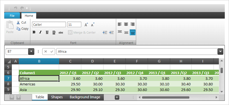This screenshot has height=105, width=229.
Task: Select the Asia cell
Action: [39, 90]
